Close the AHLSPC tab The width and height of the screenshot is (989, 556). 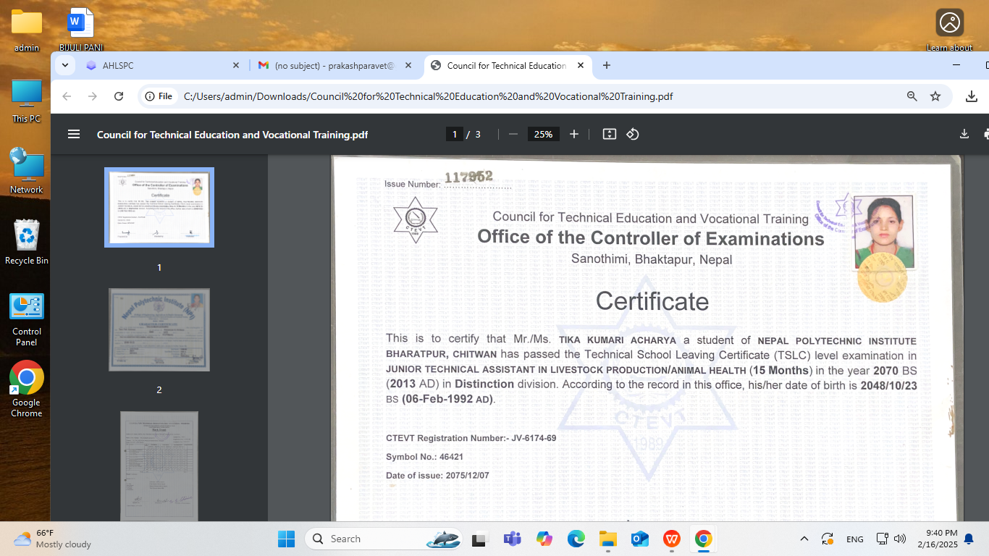coord(235,65)
